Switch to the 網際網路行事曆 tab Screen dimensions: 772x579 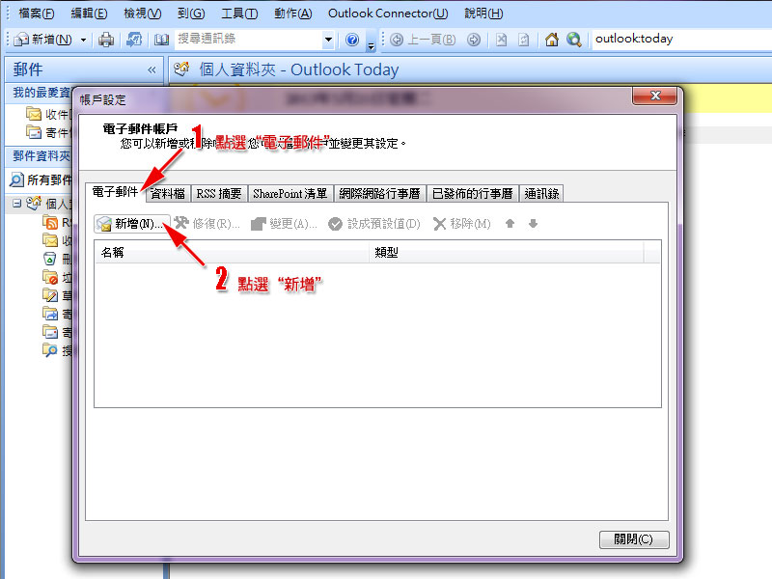click(x=379, y=194)
